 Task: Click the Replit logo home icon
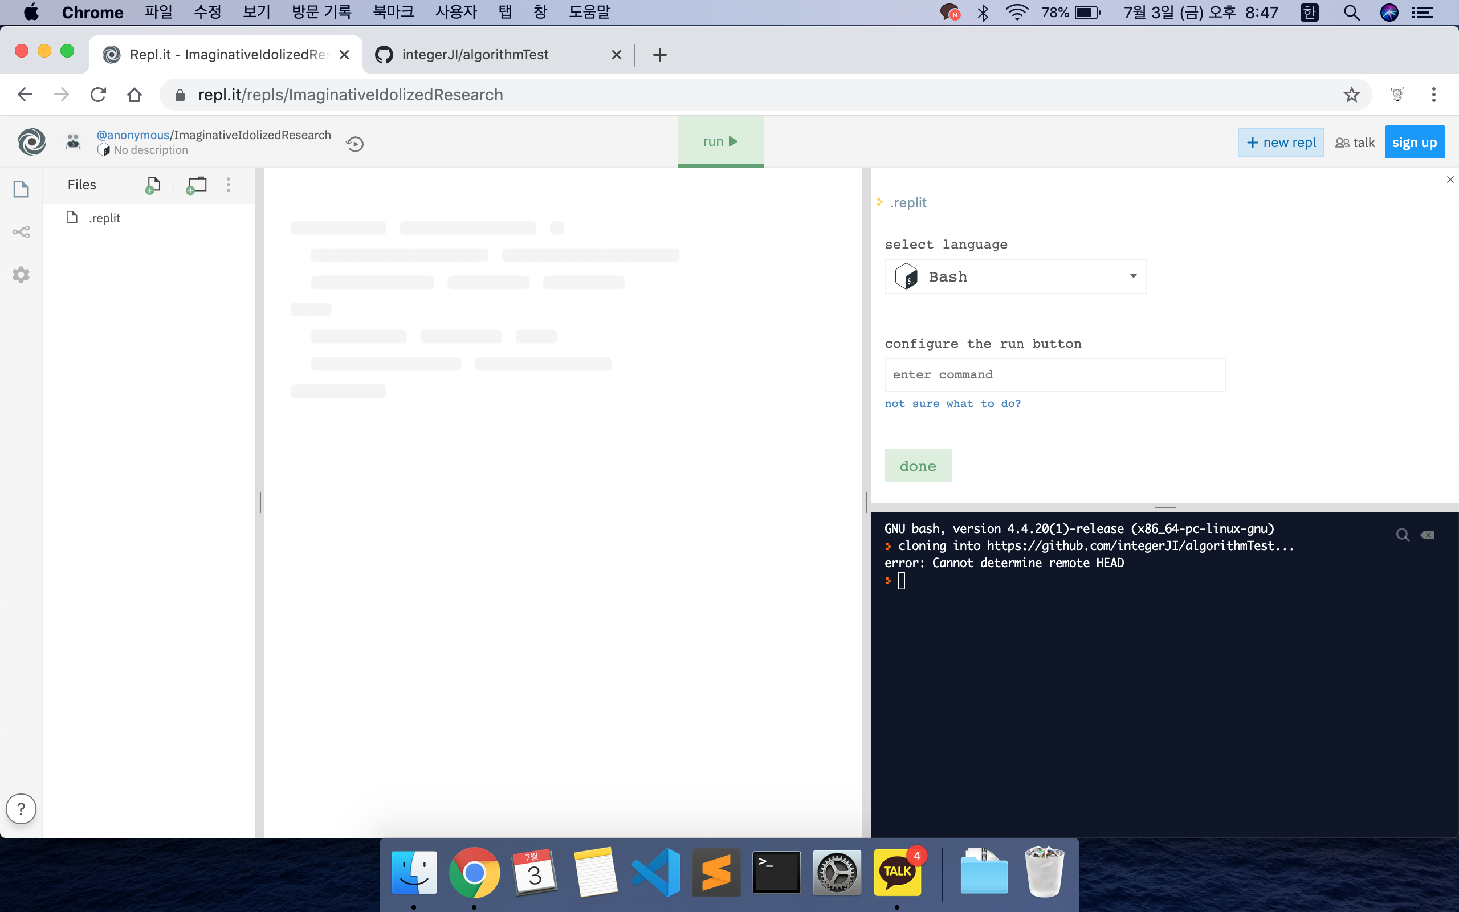(31, 142)
